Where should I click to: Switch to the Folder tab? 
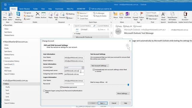(x=35, y=9)
